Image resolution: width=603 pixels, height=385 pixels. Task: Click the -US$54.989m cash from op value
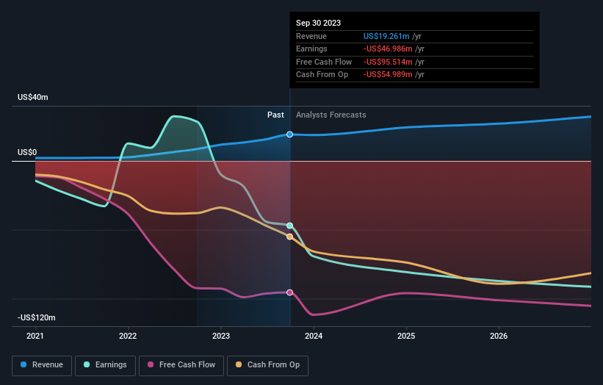coord(388,75)
